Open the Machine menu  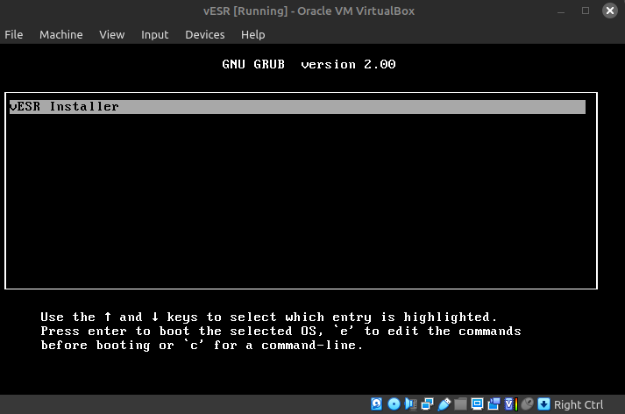61,35
